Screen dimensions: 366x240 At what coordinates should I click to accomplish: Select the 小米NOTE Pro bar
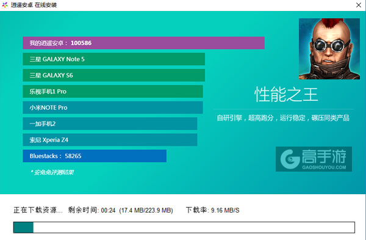113,107
